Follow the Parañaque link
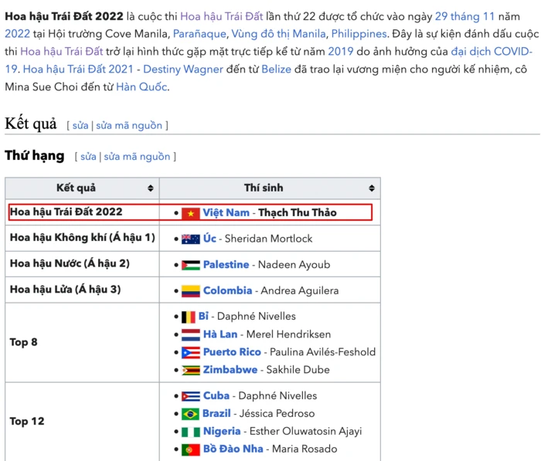The image size is (541, 461). [199, 34]
